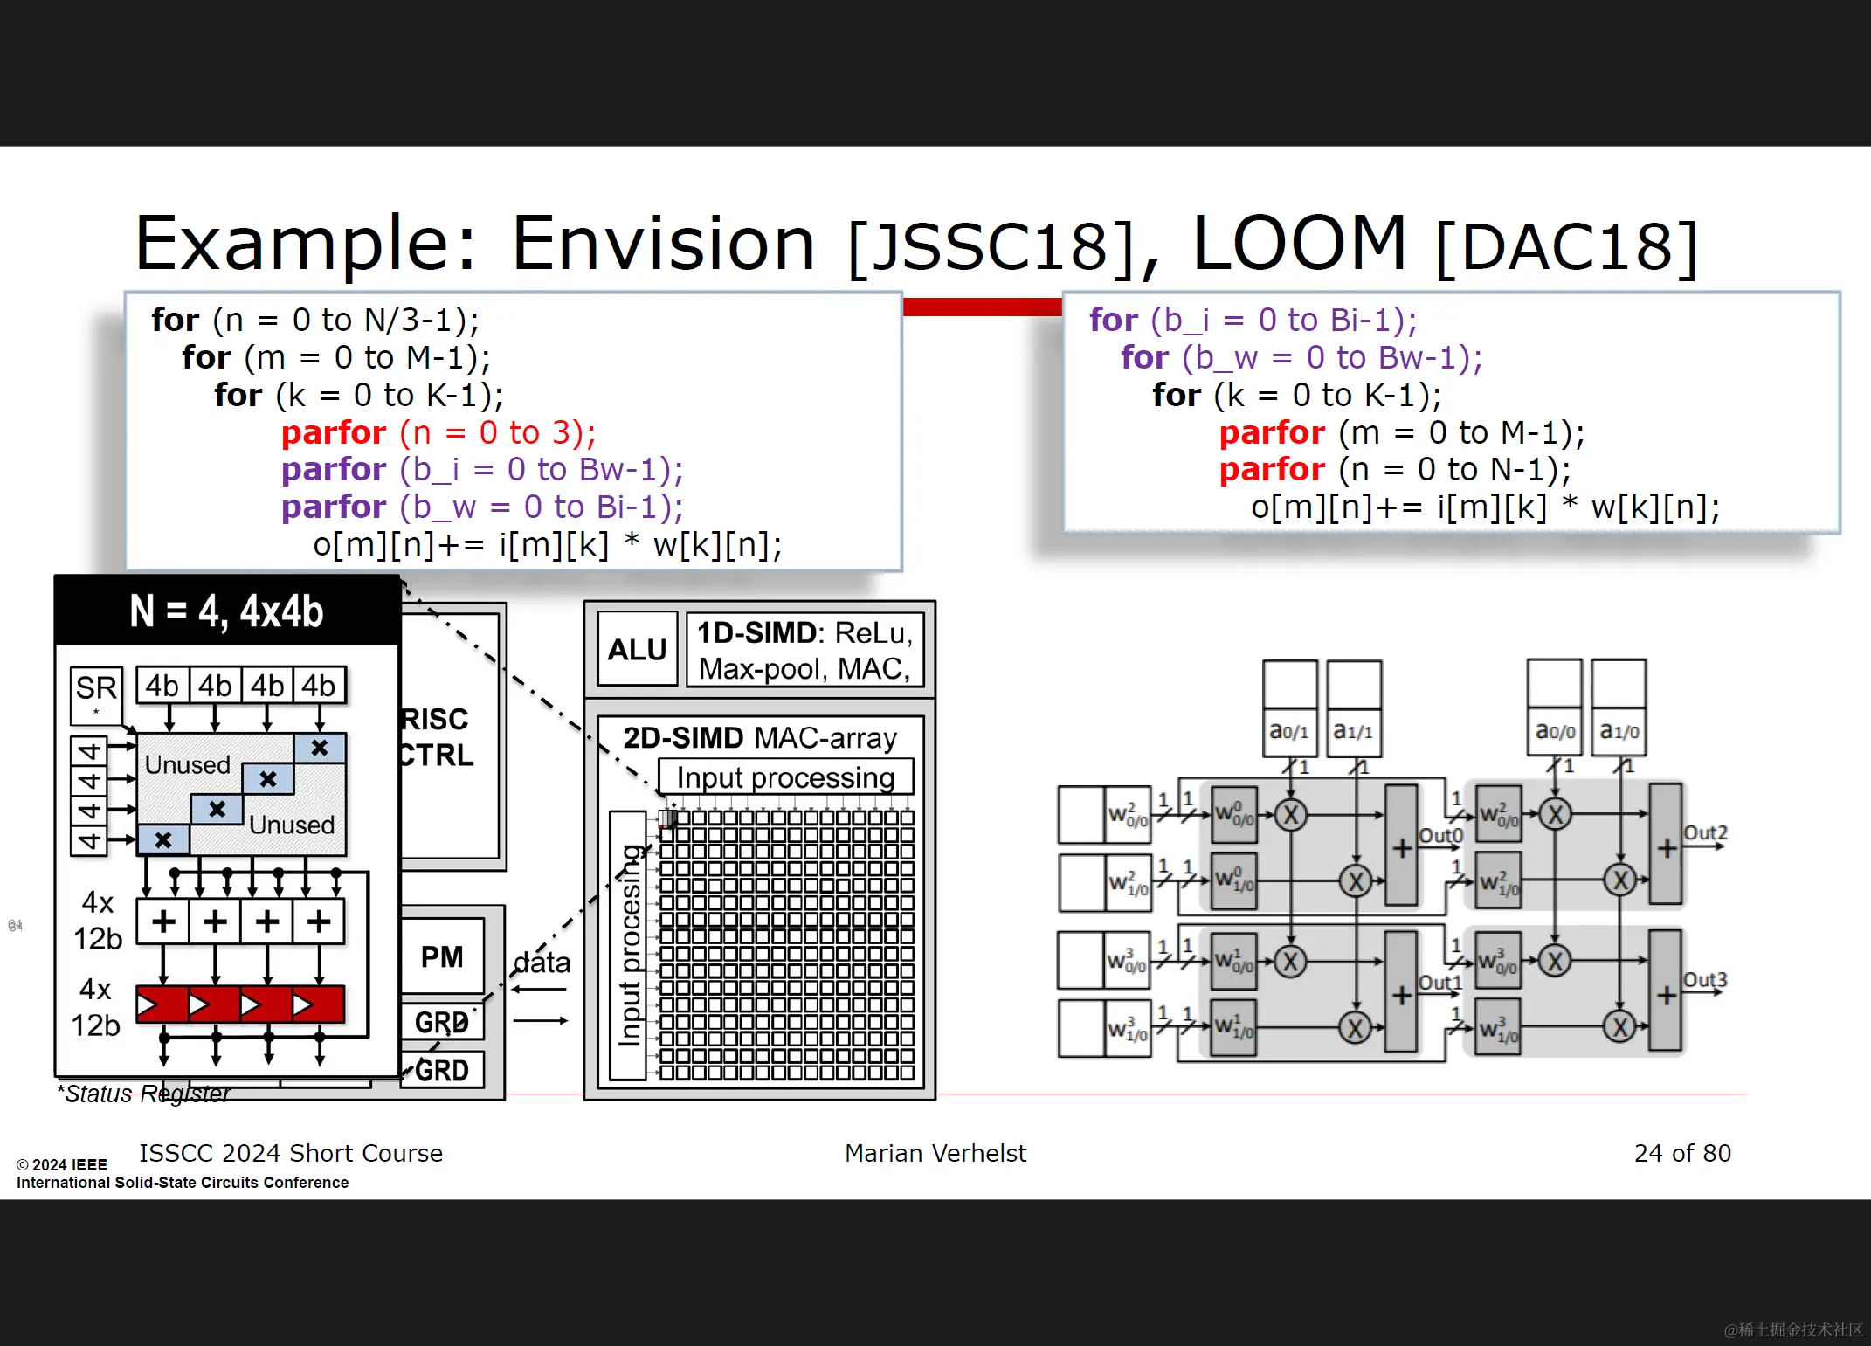Click the Out0 adder block
1871x1346 pixels.
[x=1401, y=846]
